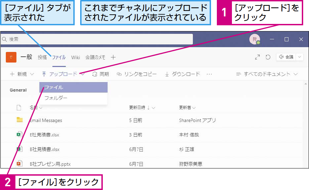Click Excel icon for B社見積書.xlsx

point(20,149)
